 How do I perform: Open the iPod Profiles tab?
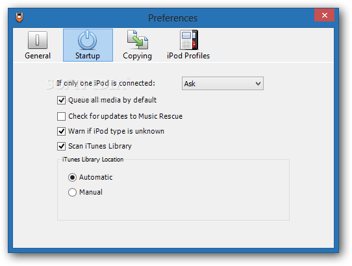click(188, 45)
